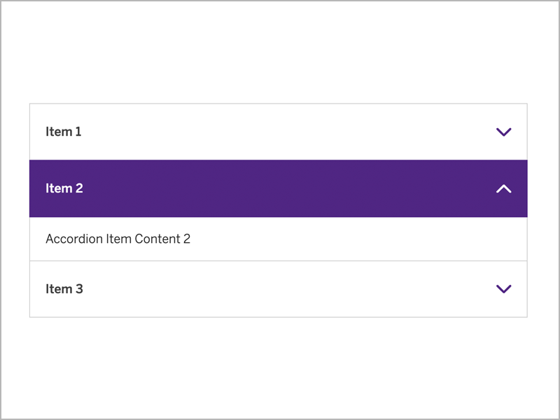Click the active purple Item 2 tab

coord(278,188)
